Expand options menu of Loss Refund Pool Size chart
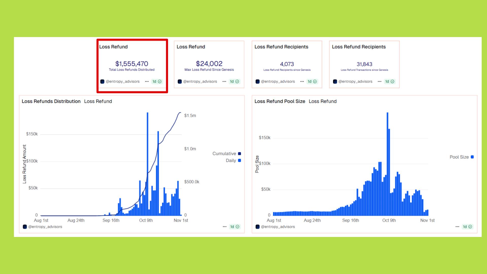The height and width of the screenshot is (274, 487). 457,227
